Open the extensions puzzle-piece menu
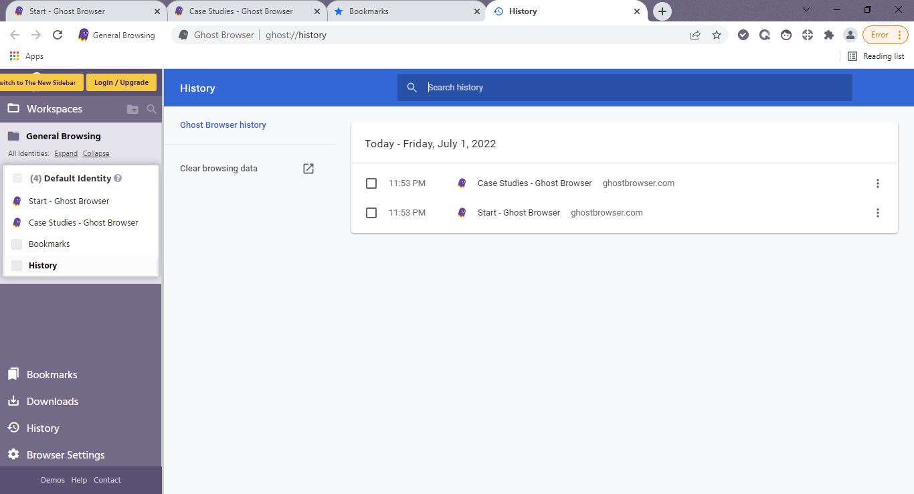 tap(829, 35)
